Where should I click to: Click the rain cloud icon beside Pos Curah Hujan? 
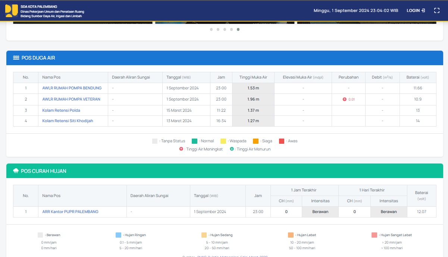coord(16,171)
